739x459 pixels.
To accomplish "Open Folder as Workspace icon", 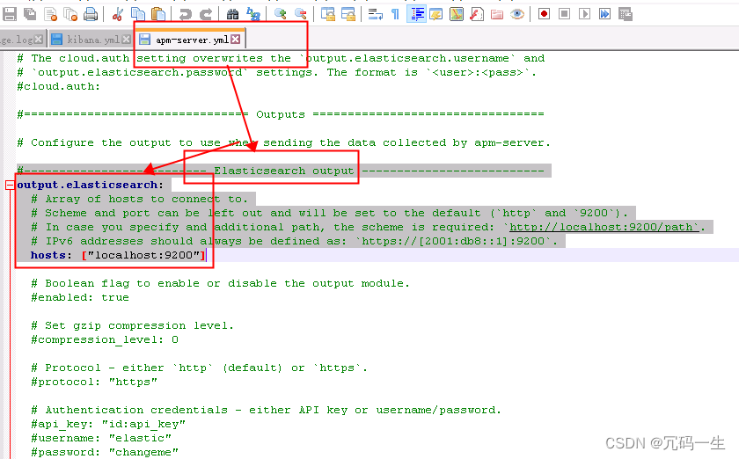I will click(x=497, y=15).
